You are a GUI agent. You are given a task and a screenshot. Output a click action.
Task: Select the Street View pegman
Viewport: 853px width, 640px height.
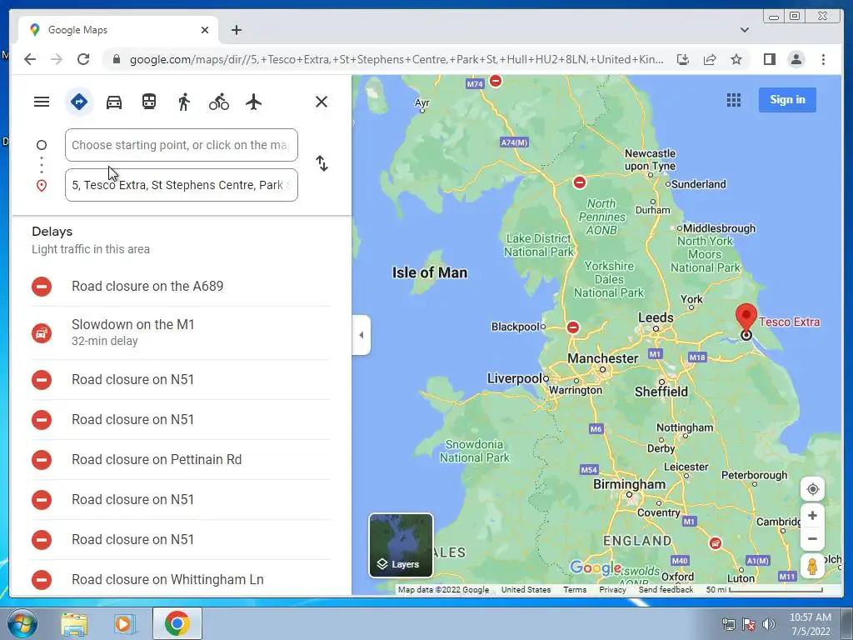point(812,566)
